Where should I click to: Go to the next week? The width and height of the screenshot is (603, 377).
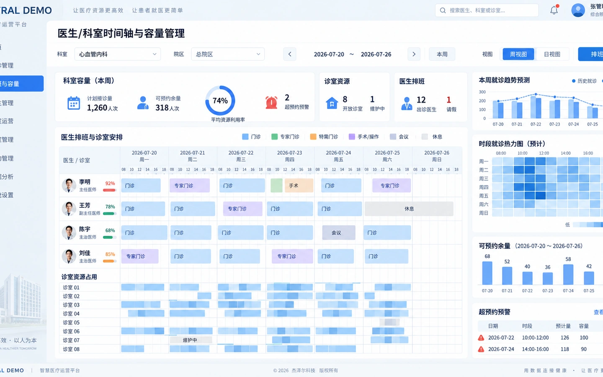click(414, 54)
